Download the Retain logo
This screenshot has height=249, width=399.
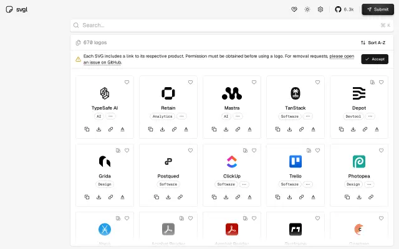coord(162,129)
